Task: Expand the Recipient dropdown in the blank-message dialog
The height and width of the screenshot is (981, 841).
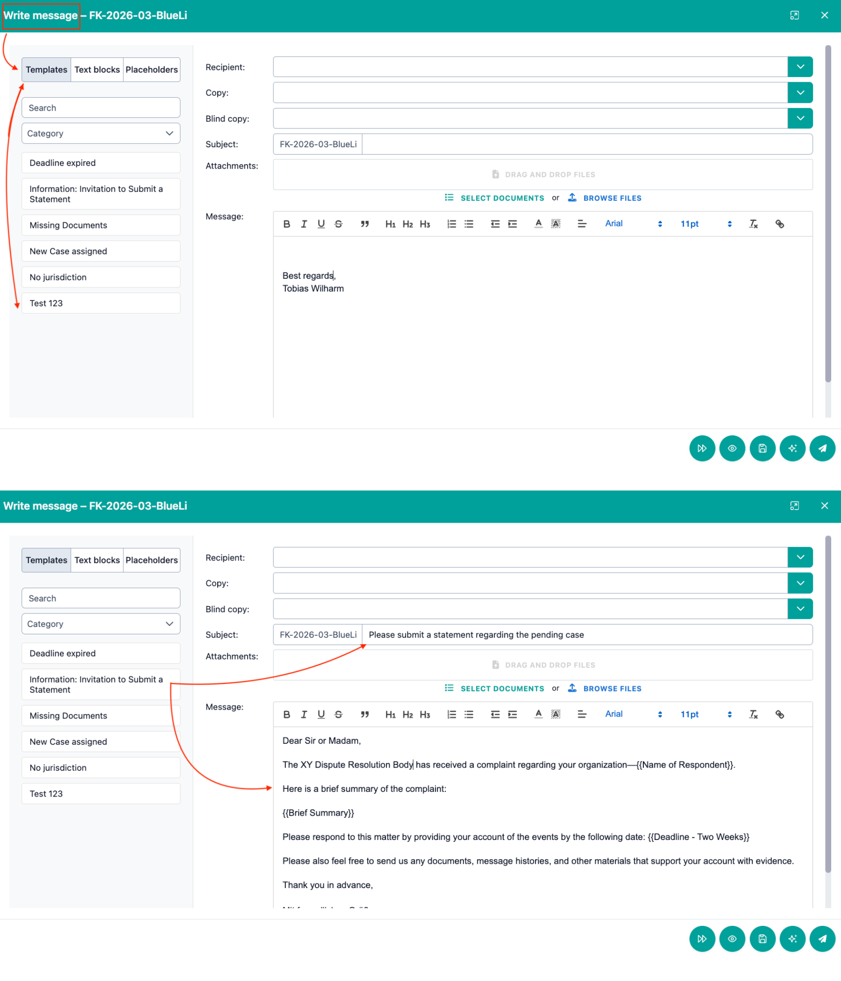Action: (800, 67)
